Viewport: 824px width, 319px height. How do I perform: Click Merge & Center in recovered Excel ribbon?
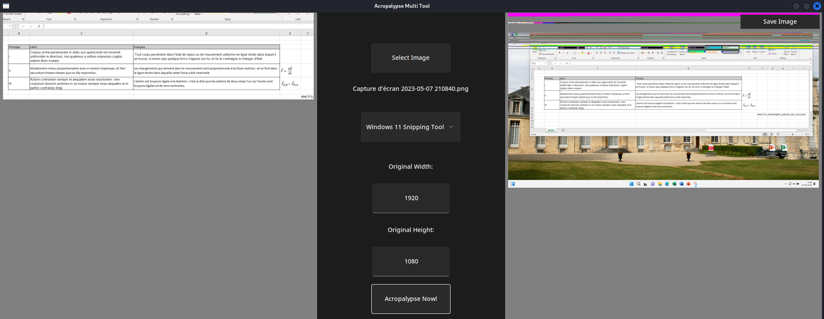626,53
